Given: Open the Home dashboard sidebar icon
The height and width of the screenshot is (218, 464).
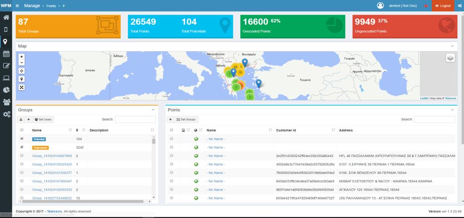Looking at the screenshot, I should (x=6, y=17).
